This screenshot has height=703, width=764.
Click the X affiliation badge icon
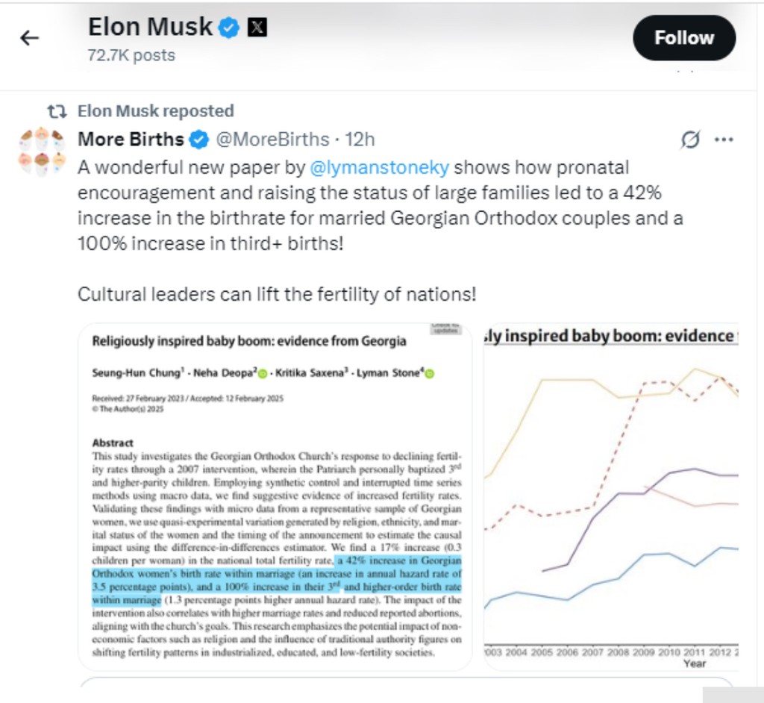tap(257, 28)
